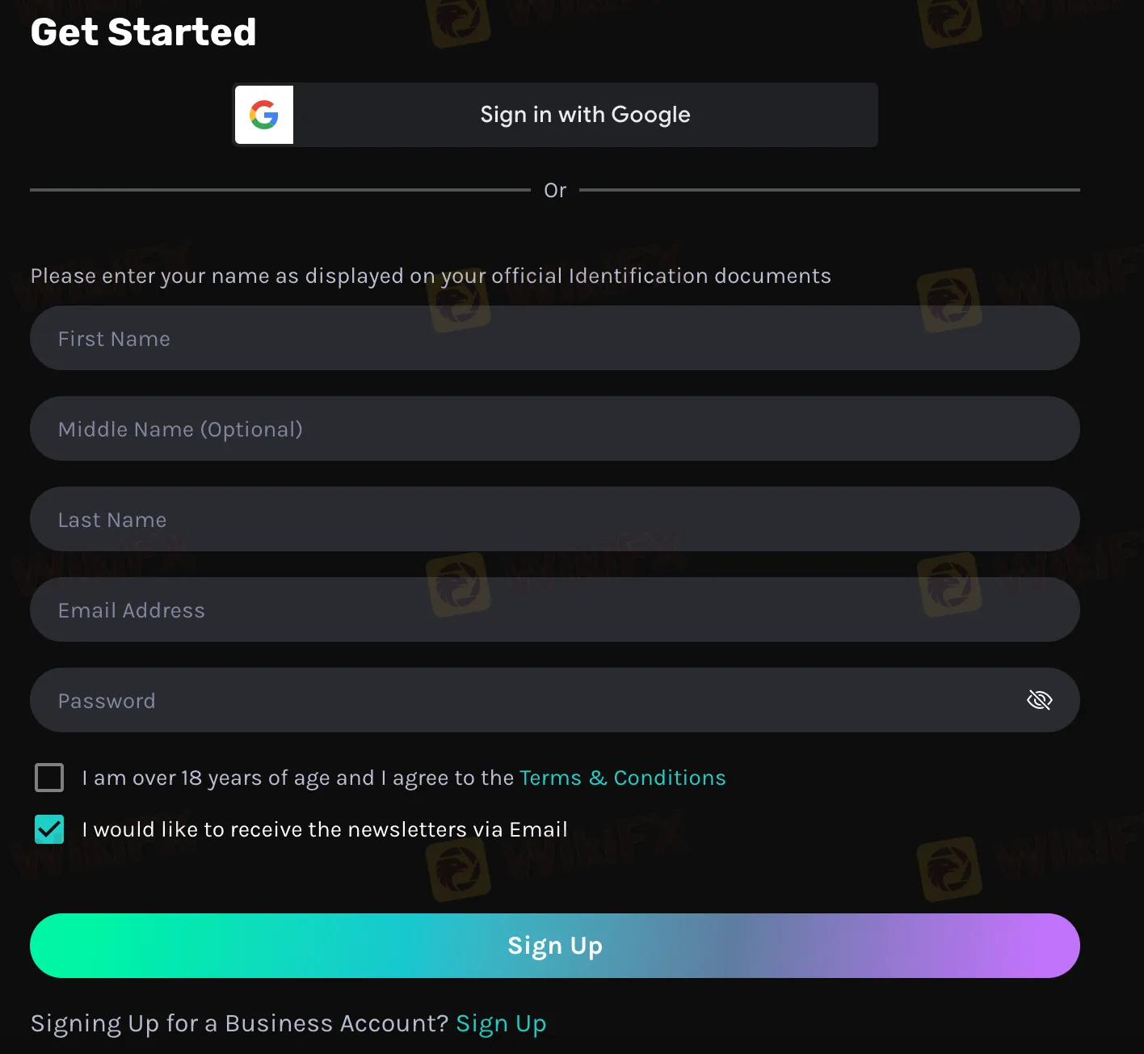
Task: Click the "Get Started" heading
Action: (143, 31)
